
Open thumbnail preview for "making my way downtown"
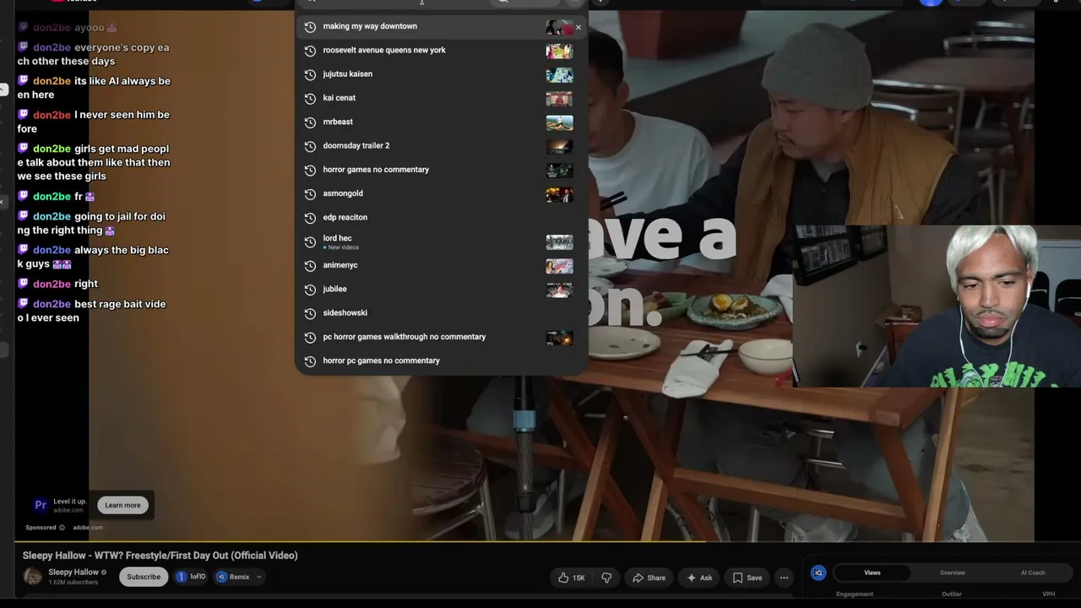(559, 28)
